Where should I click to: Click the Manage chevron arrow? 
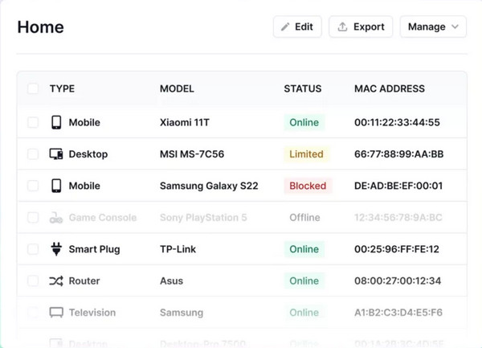point(455,27)
